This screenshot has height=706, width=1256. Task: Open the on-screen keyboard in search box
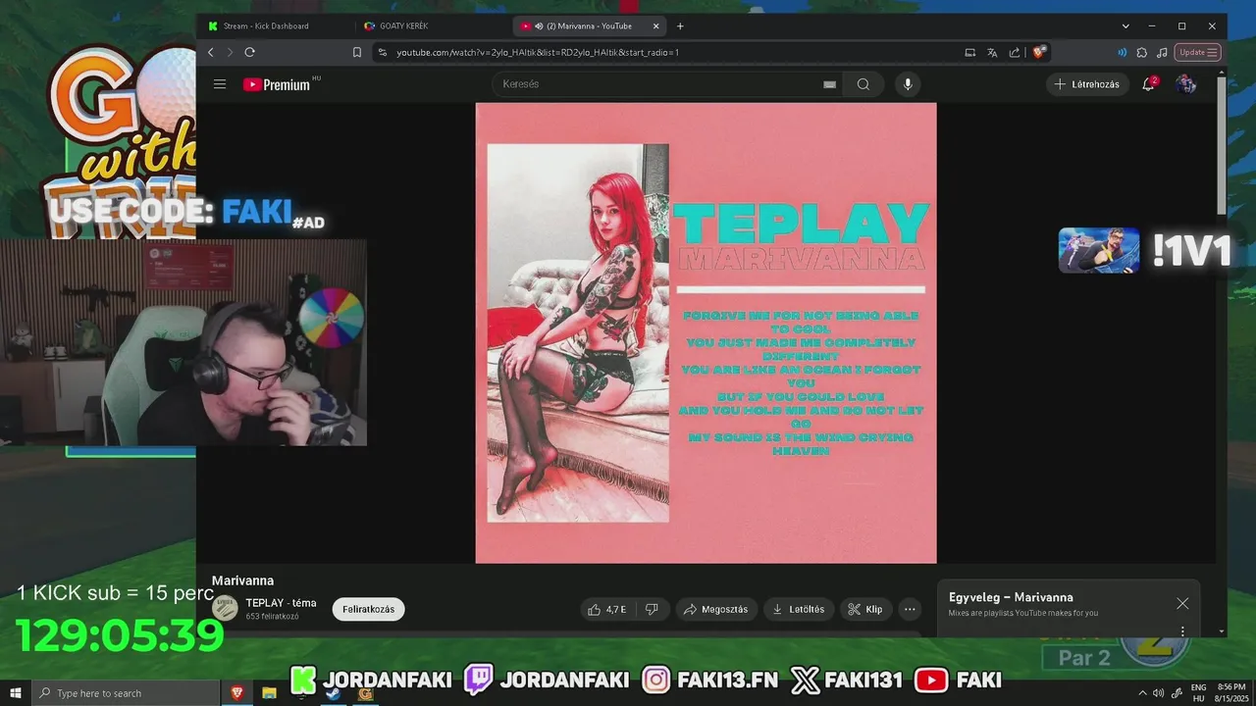(830, 84)
